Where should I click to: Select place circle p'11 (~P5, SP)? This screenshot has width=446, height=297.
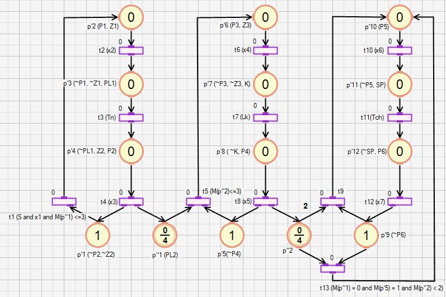pyautogui.click(x=400, y=84)
